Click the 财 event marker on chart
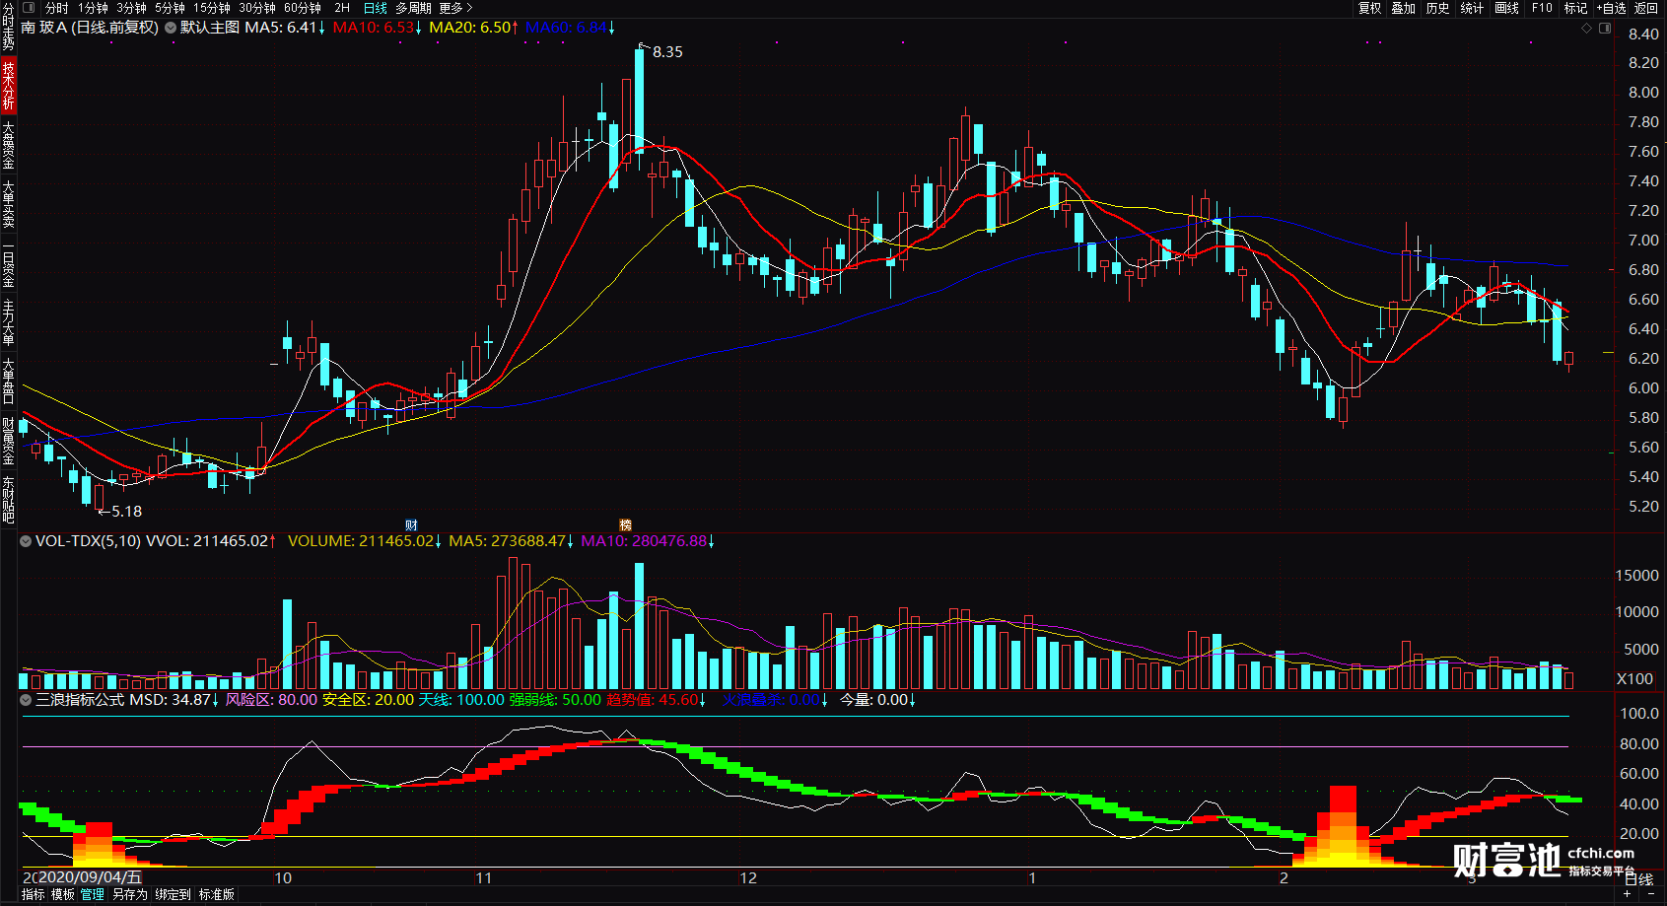 [x=411, y=525]
